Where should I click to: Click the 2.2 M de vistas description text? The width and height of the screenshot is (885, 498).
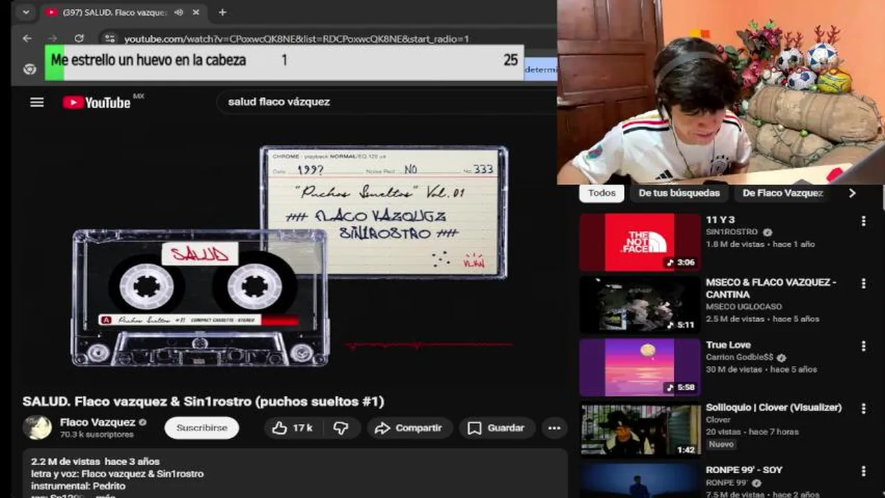(95, 461)
